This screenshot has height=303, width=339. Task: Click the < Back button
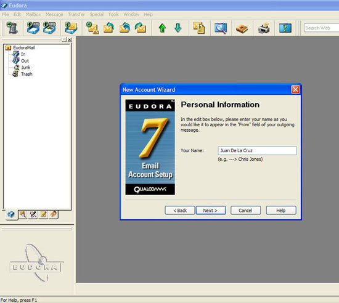[180, 211]
